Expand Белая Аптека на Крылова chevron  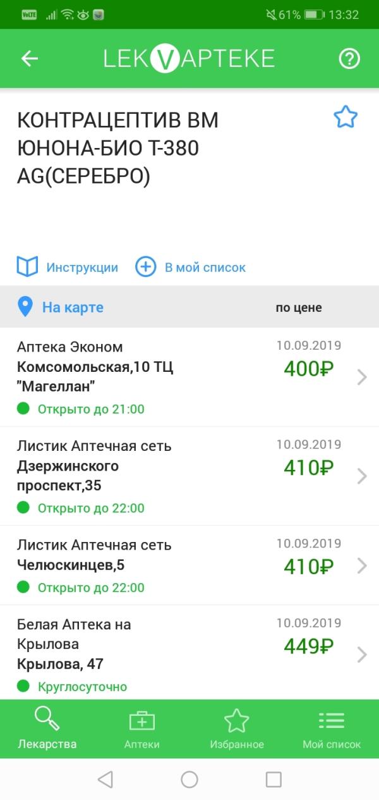click(x=362, y=655)
